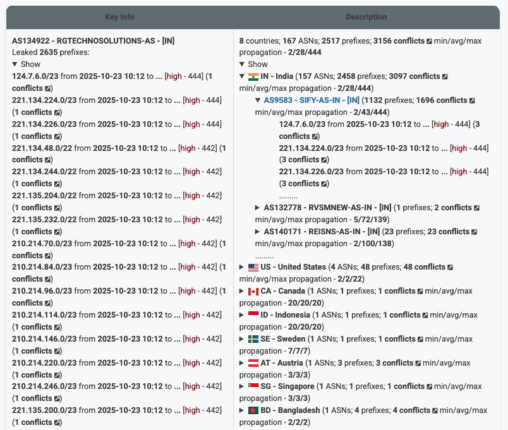This screenshot has width=508, height=430.
Task: Collapse the AS9583 SIFY-AS-IN node
Action: point(258,100)
